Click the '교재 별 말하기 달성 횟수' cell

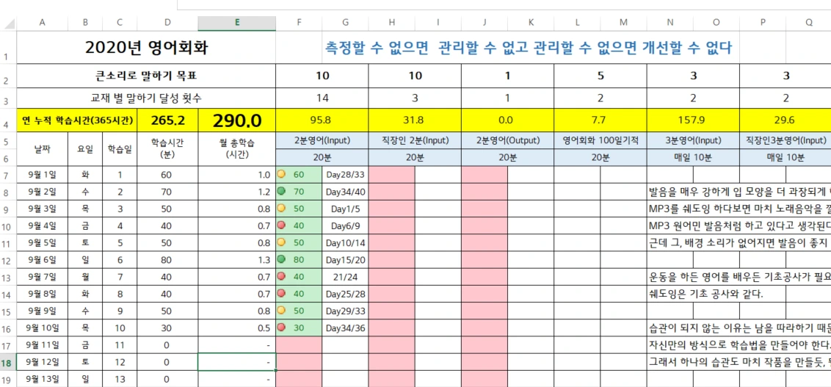(146, 98)
